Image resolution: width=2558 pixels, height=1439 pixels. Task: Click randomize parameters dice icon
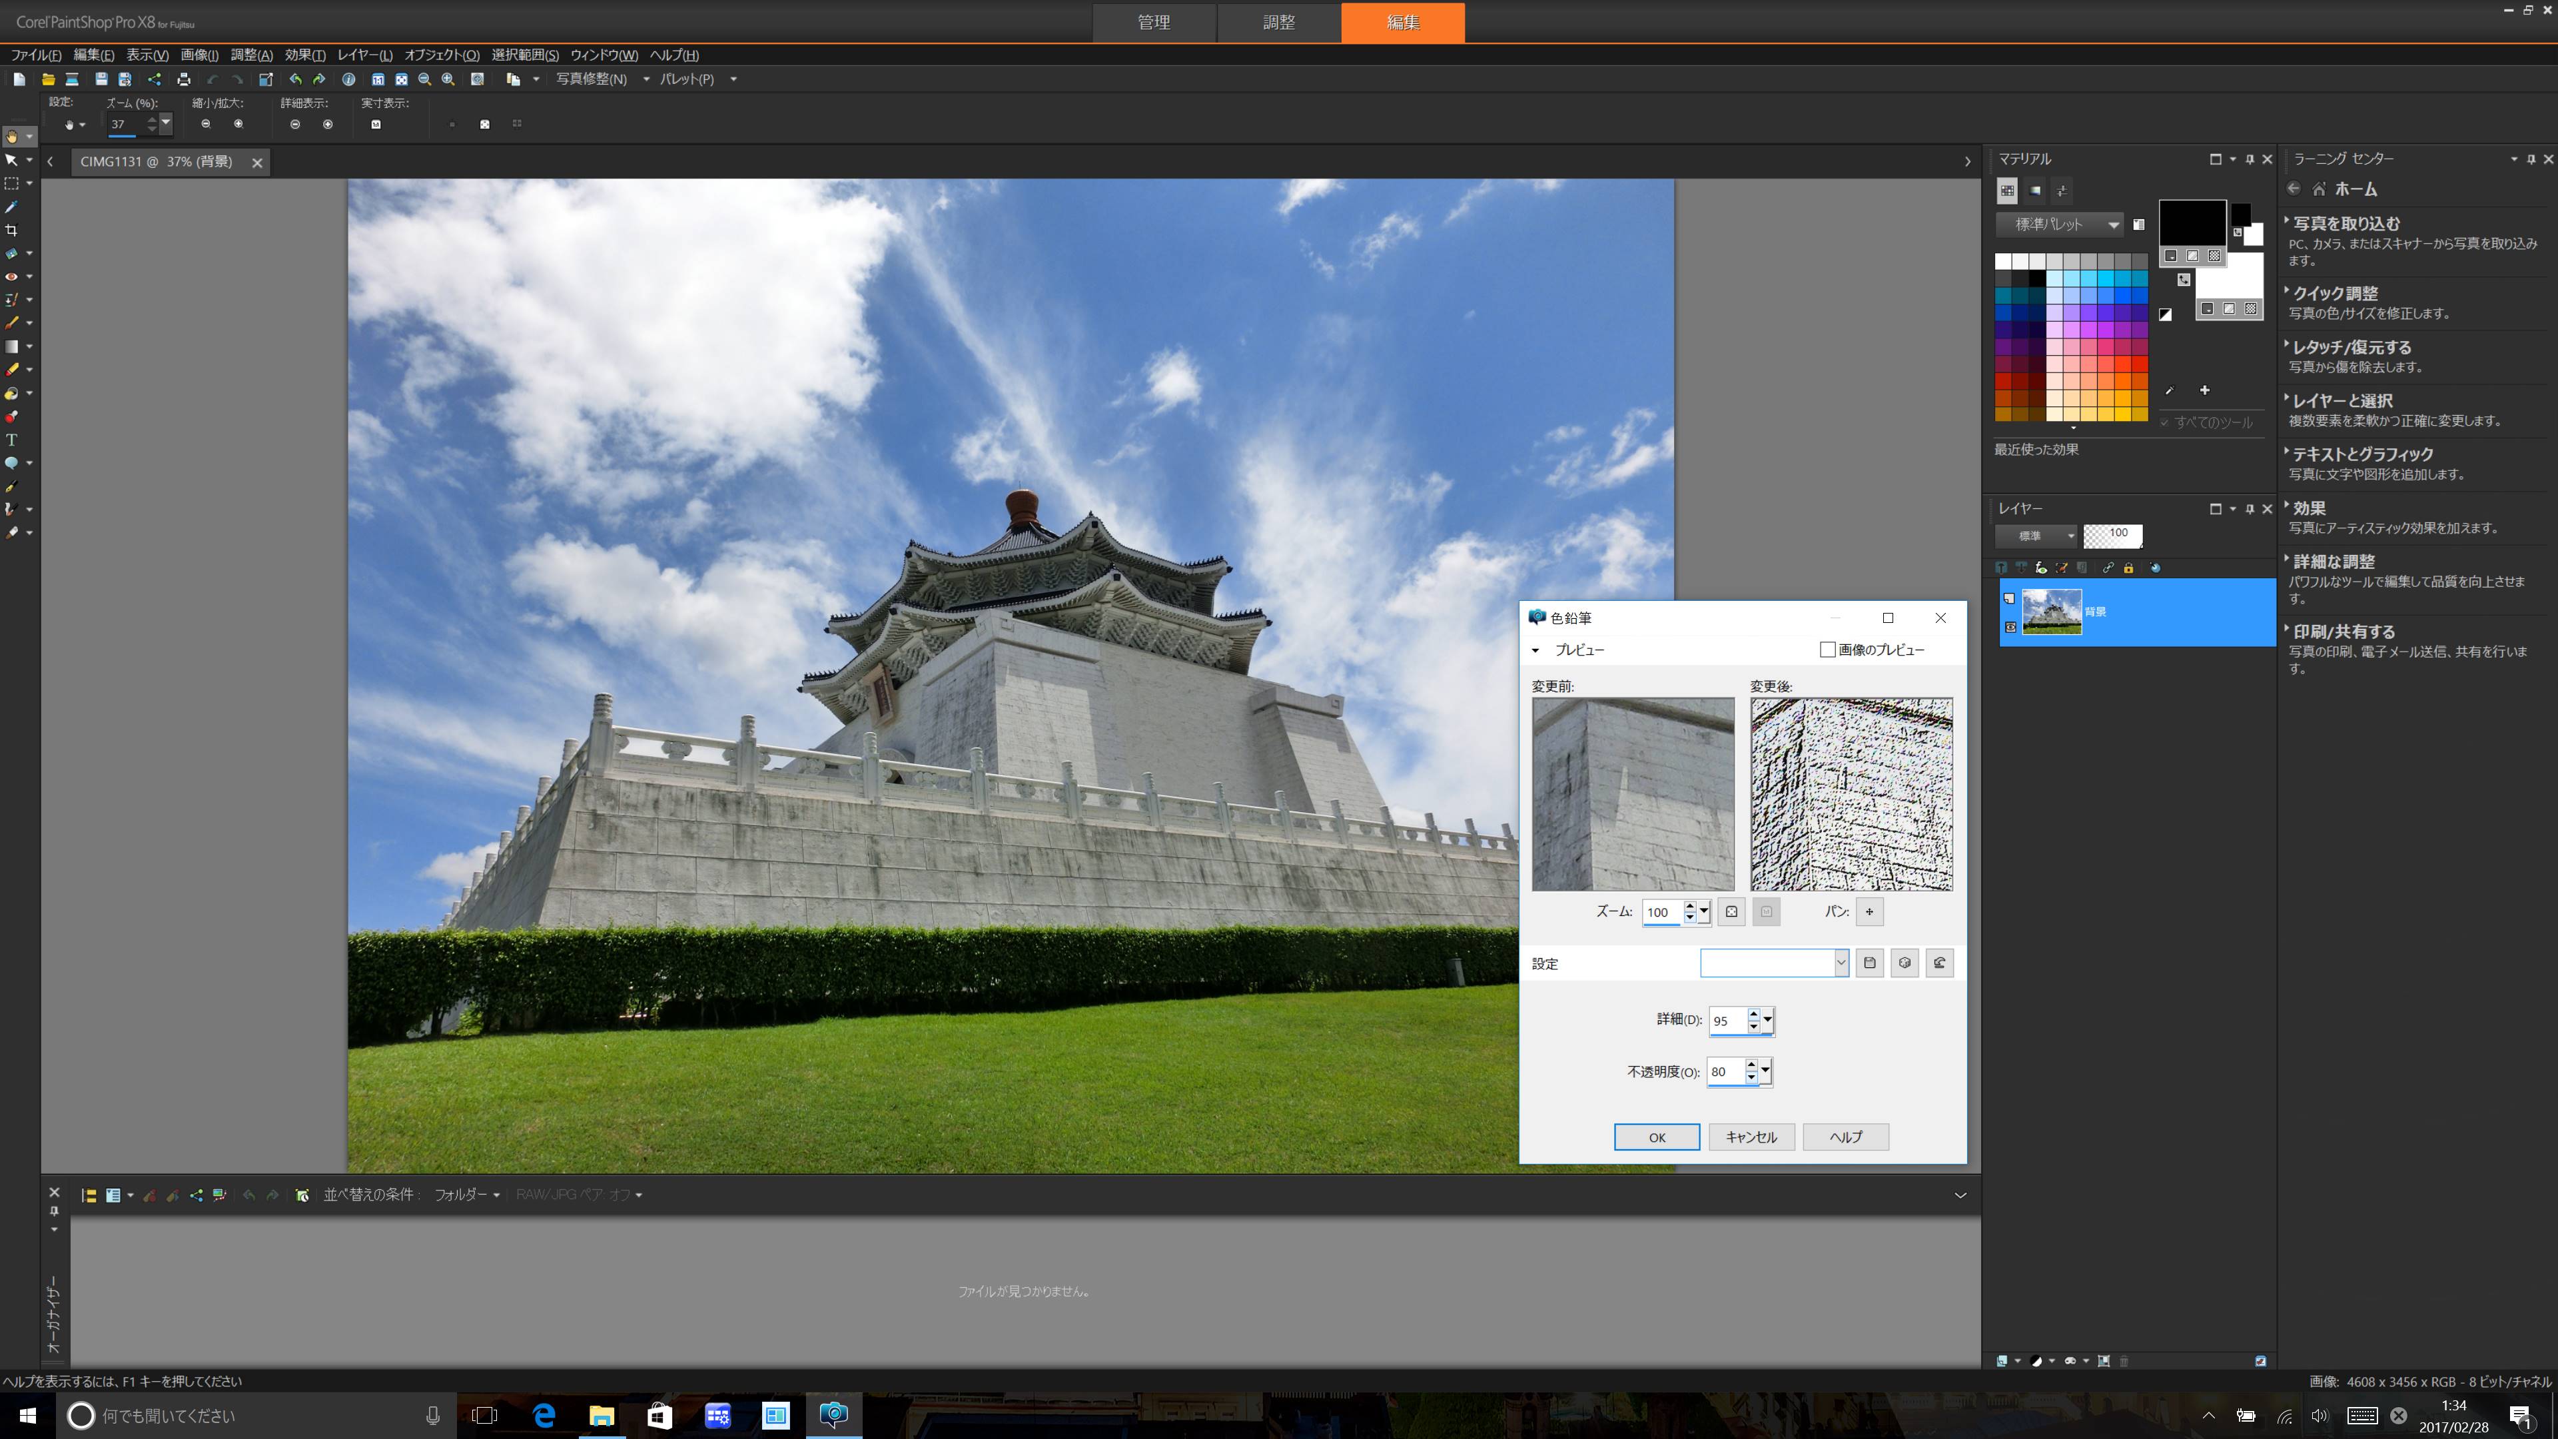point(1905,962)
